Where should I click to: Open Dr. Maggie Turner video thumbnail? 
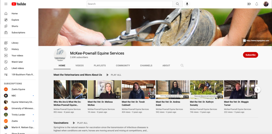click(241, 89)
